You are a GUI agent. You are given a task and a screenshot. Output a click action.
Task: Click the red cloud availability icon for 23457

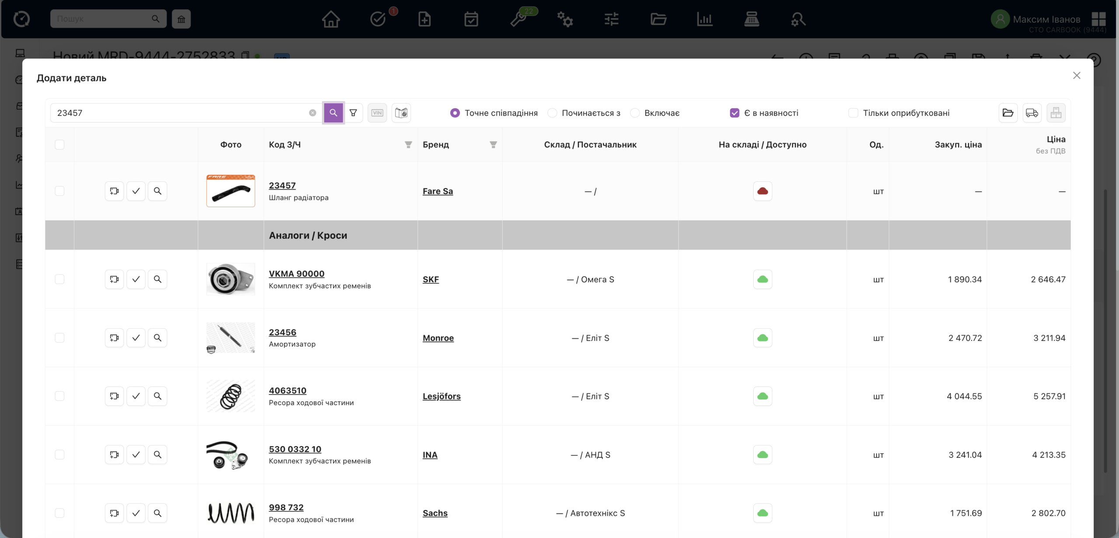762,191
